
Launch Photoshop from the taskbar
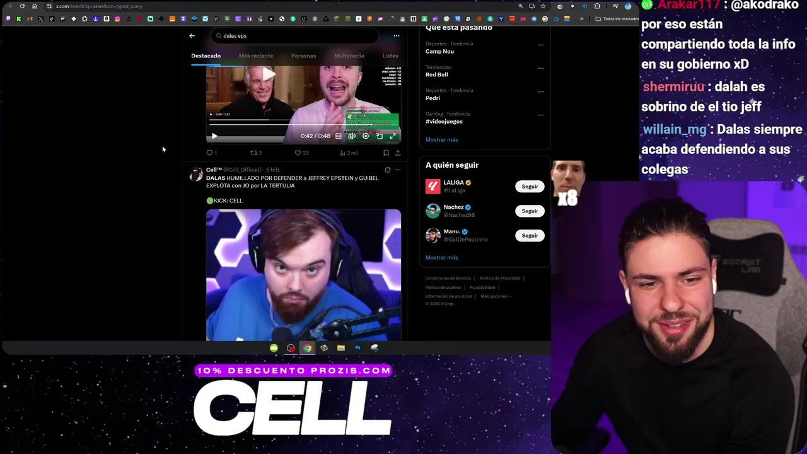[357, 348]
